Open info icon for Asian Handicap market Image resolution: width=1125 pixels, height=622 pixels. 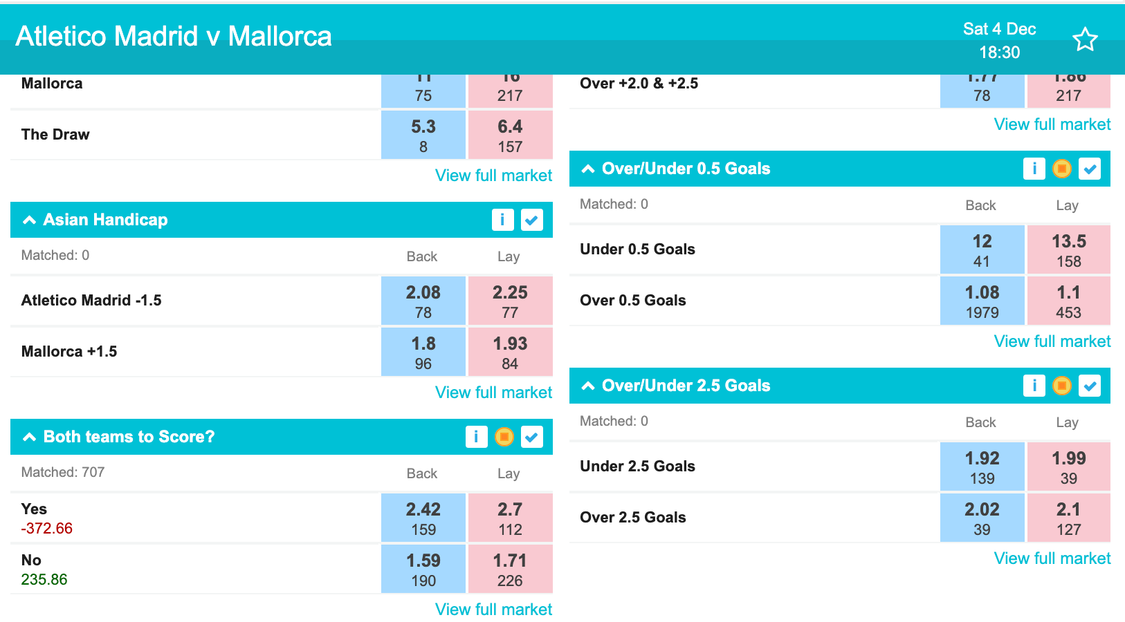[x=503, y=220]
